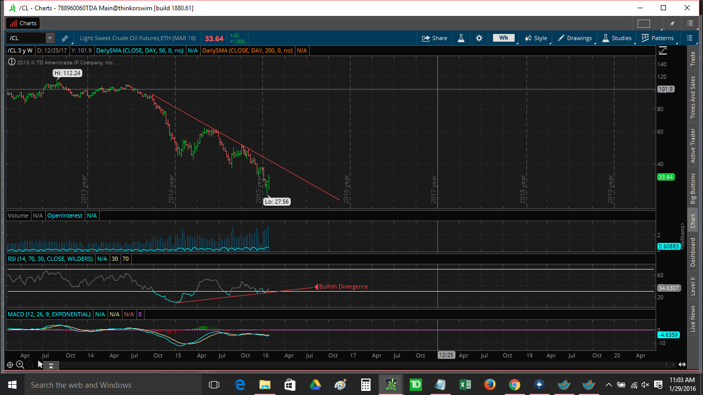Click the Hi: 112.24 price bubble
This screenshot has height=395, width=703.
tap(68, 73)
